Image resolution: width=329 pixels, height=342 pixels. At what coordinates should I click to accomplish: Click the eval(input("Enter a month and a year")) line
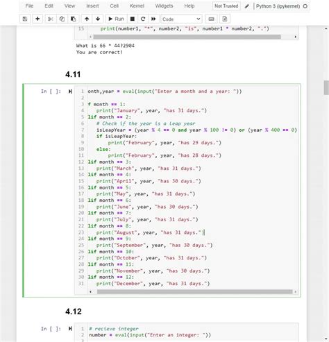coord(164,92)
